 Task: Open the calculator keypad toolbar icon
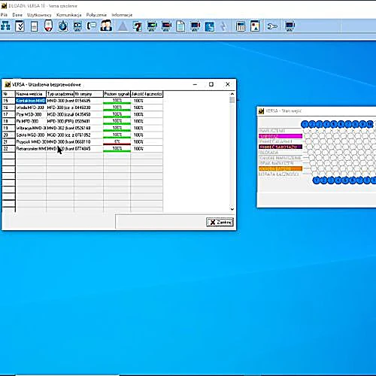coord(241,26)
